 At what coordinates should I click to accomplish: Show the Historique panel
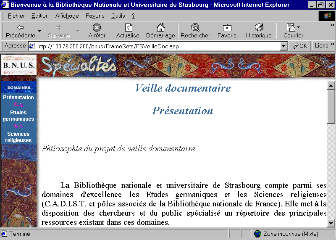point(259,31)
